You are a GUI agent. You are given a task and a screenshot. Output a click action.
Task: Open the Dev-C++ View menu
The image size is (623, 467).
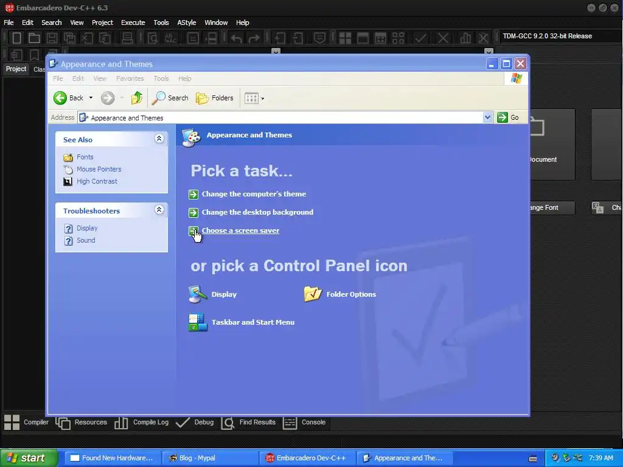pos(77,22)
